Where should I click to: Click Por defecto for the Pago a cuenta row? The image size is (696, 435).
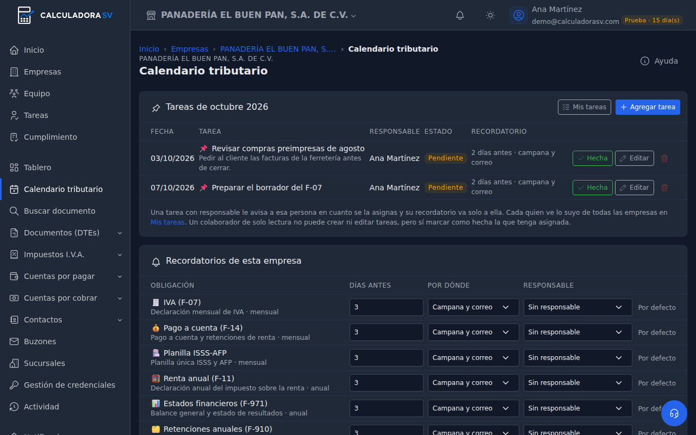tap(657, 333)
